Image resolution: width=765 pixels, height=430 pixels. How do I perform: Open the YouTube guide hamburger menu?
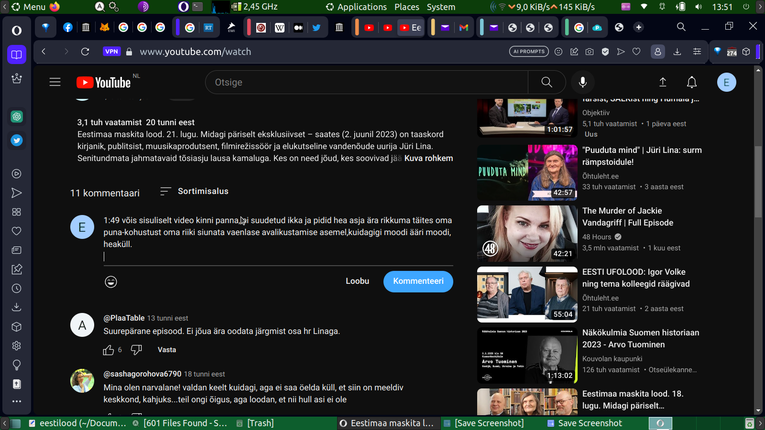coord(55,82)
